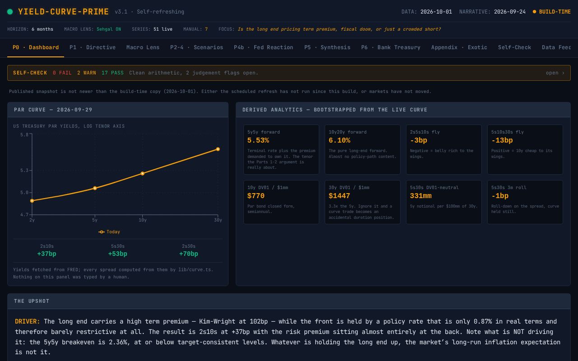This screenshot has height=361, width=578.
Task: Switch to the P1 · Directive tab
Action: pyautogui.click(x=93, y=47)
